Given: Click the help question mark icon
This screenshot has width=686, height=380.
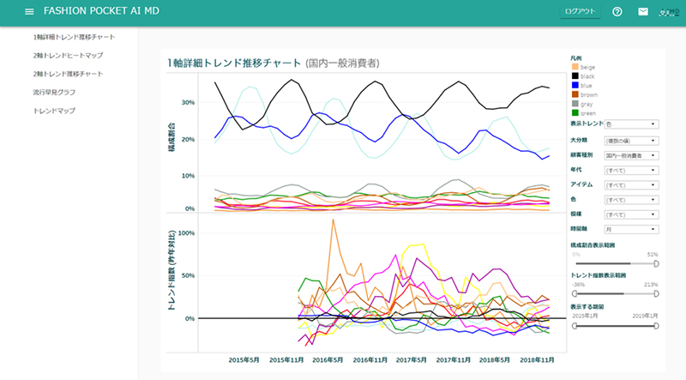Looking at the screenshot, I should click(617, 11).
